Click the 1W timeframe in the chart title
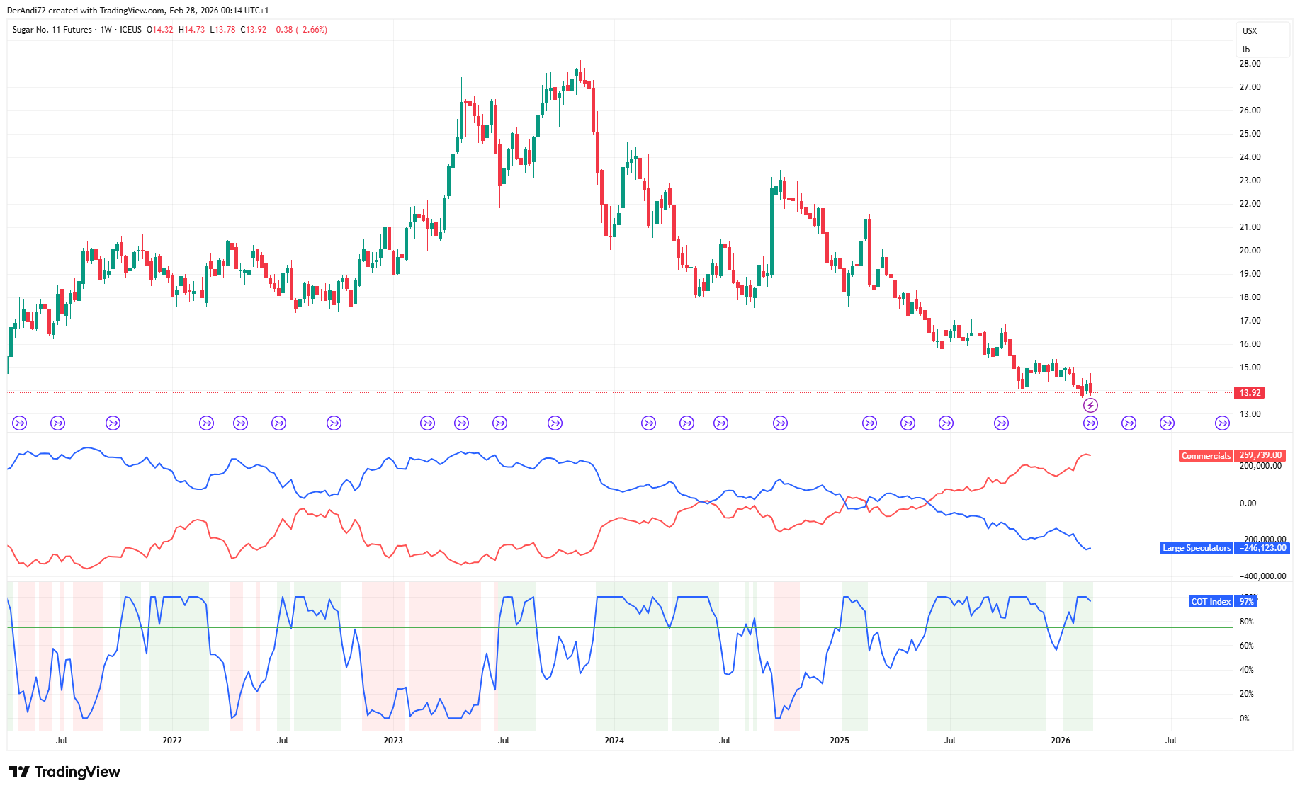 pos(106,30)
